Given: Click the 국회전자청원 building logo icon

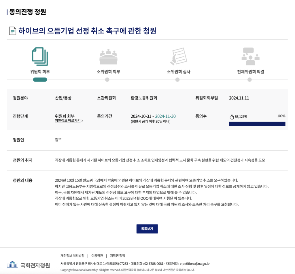Looking at the screenshot, I should pos(12,264).
